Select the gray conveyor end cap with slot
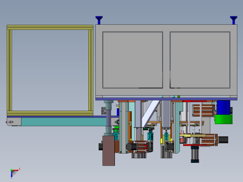Viewport: 243px width, 182px height. pos(14,122)
